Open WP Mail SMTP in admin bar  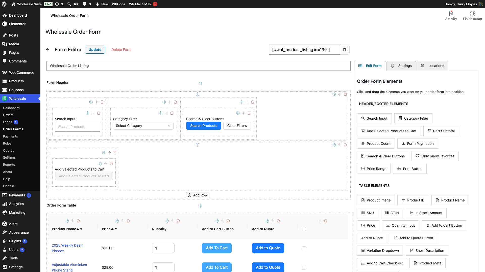click(x=143, y=4)
